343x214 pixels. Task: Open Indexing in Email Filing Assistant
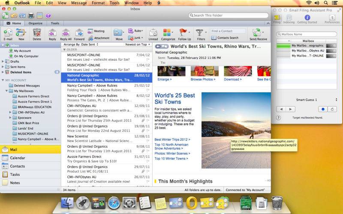[289, 19]
